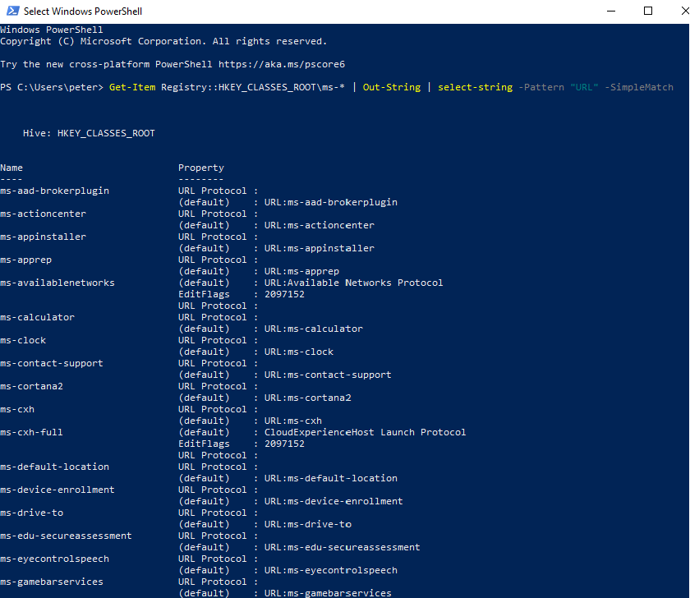
Task: Click the Out-String cmdlet text
Action: click(x=391, y=87)
